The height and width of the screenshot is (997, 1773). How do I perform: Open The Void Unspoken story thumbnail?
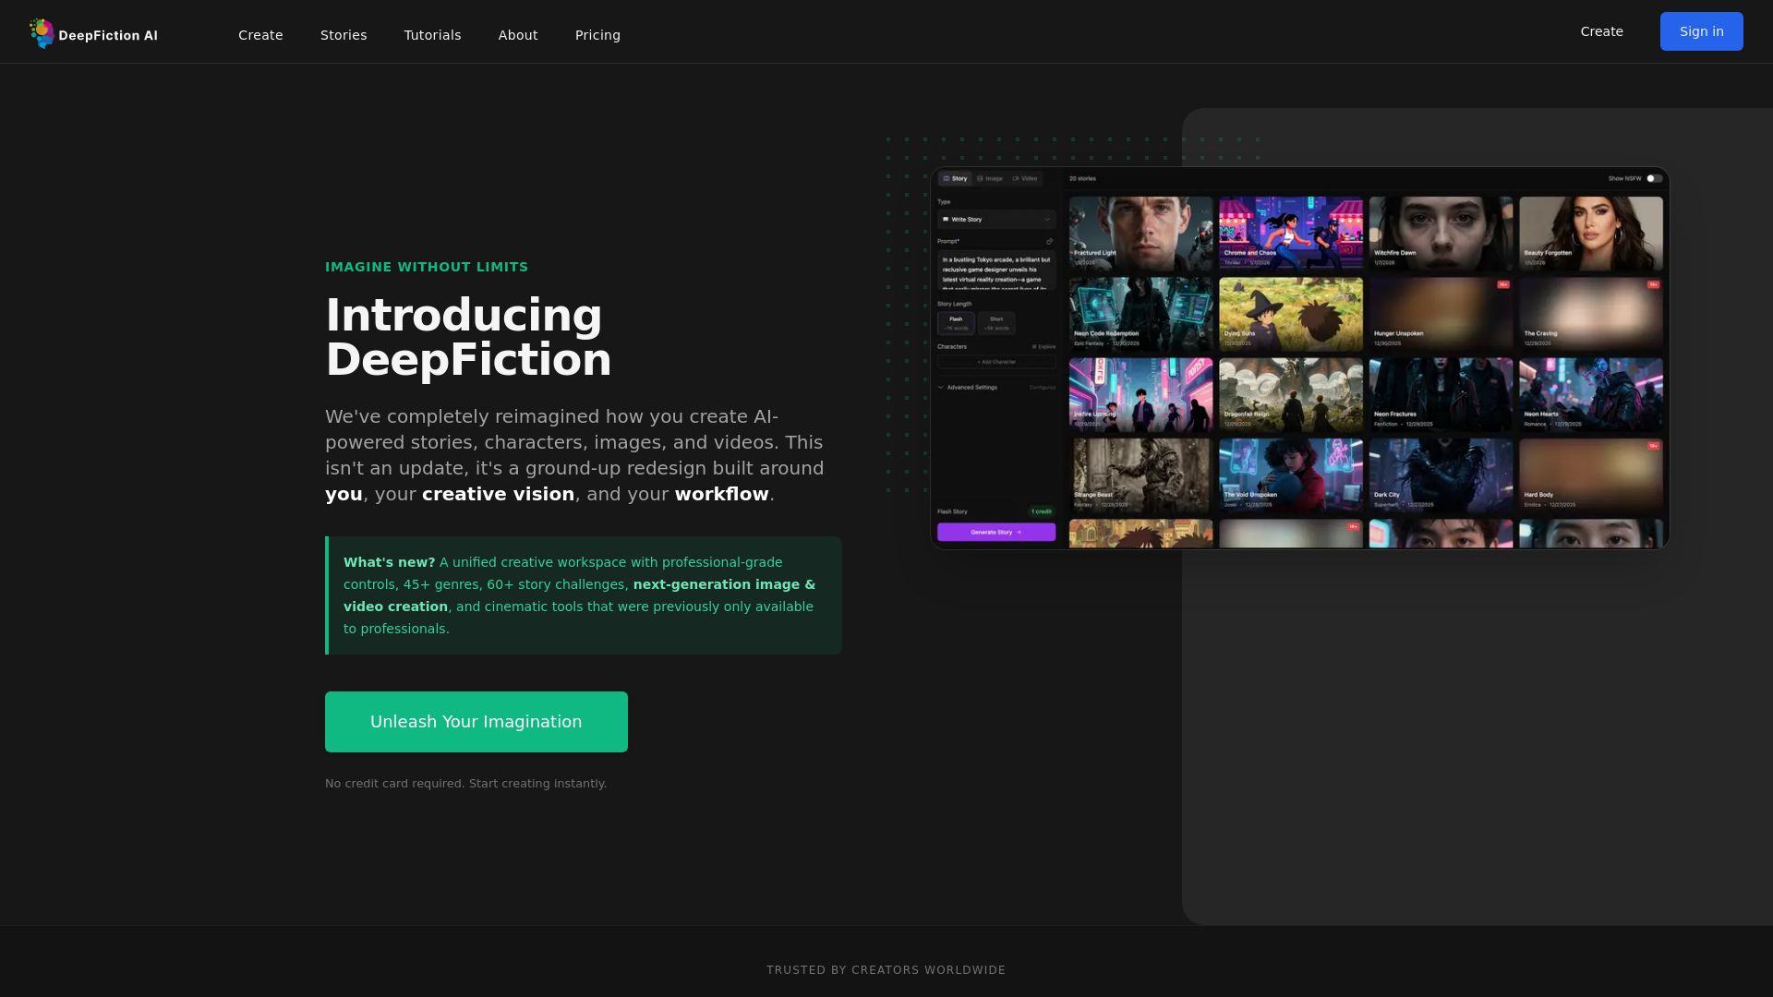(1291, 475)
